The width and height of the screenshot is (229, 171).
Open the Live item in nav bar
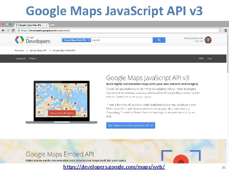[x=210, y=59]
